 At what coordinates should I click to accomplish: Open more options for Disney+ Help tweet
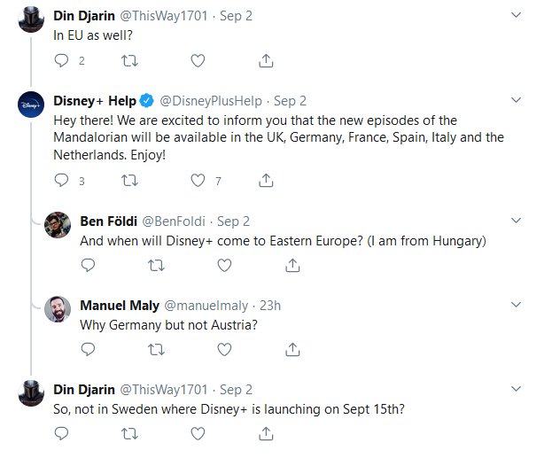point(516,100)
